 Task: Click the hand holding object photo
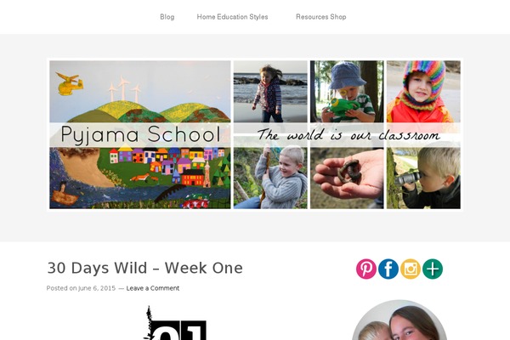click(x=347, y=178)
